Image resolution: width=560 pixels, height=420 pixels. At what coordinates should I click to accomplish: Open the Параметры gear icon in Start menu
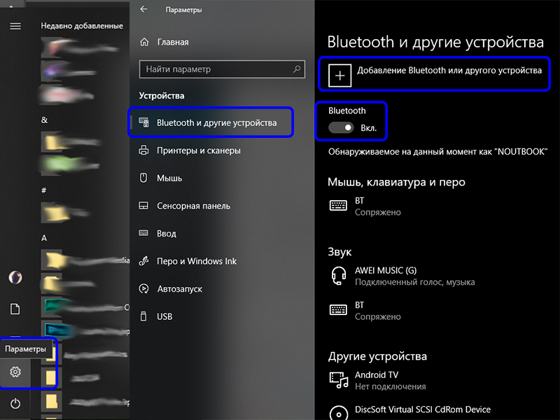[x=15, y=372]
